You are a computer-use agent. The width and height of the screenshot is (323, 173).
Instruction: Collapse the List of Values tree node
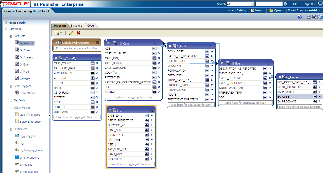(11, 108)
